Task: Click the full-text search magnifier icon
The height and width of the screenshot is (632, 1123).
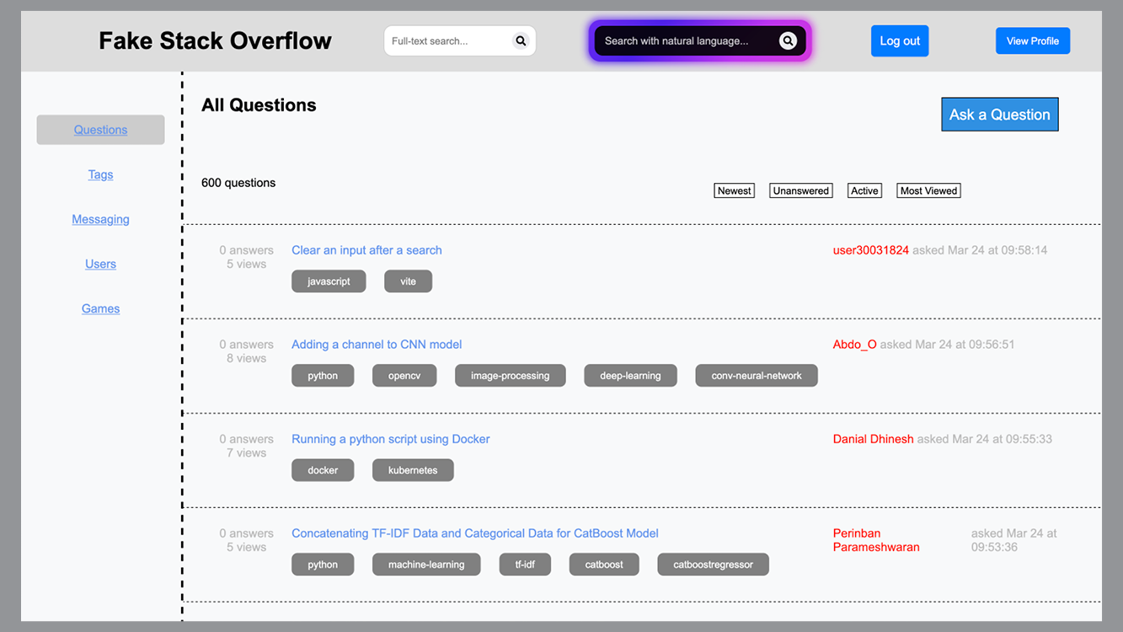Action: 521,40
